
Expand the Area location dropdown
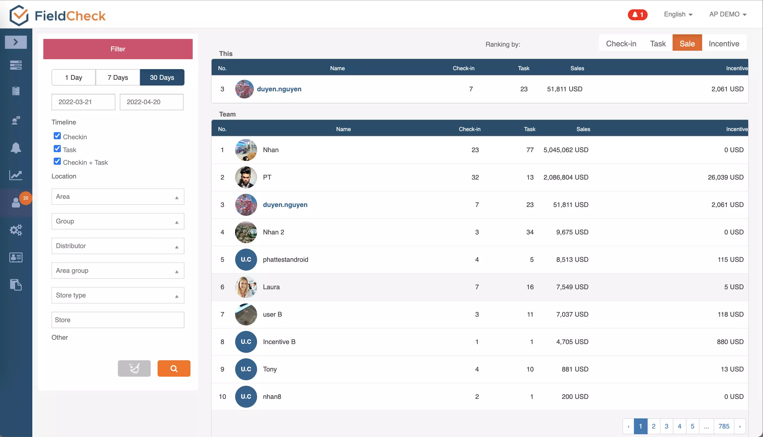tap(176, 197)
